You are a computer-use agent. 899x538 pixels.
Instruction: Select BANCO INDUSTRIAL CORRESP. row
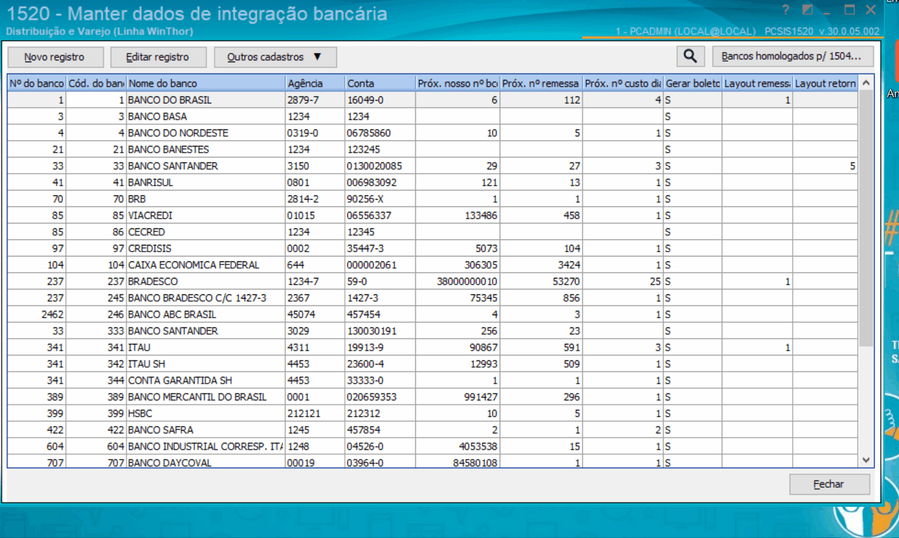tap(432, 446)
